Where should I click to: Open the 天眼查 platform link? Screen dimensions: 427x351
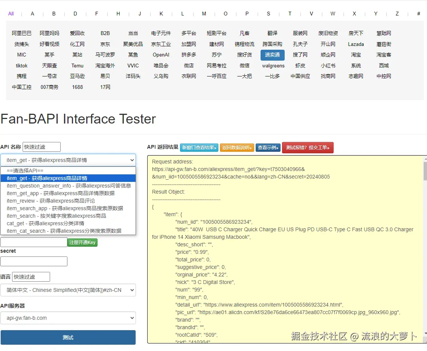[50, 66]
